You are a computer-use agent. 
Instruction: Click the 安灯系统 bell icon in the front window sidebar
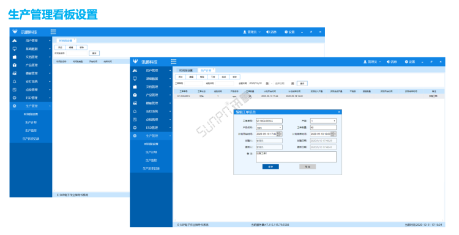[x=135, y=111]
